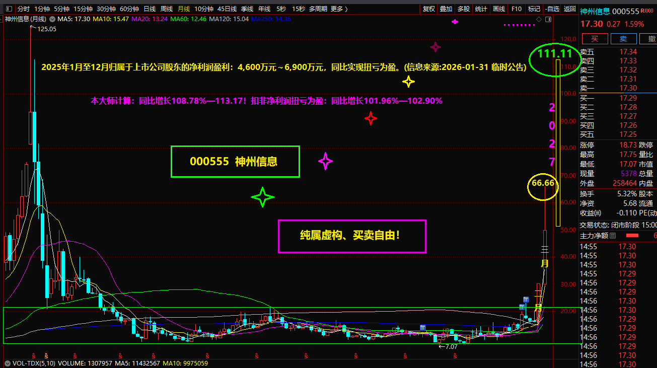657x368 pixels.
Task: Toggle the right info panel icon
Action: click(547, 19)
